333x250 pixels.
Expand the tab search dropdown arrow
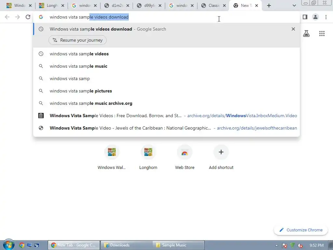[294, 6]
